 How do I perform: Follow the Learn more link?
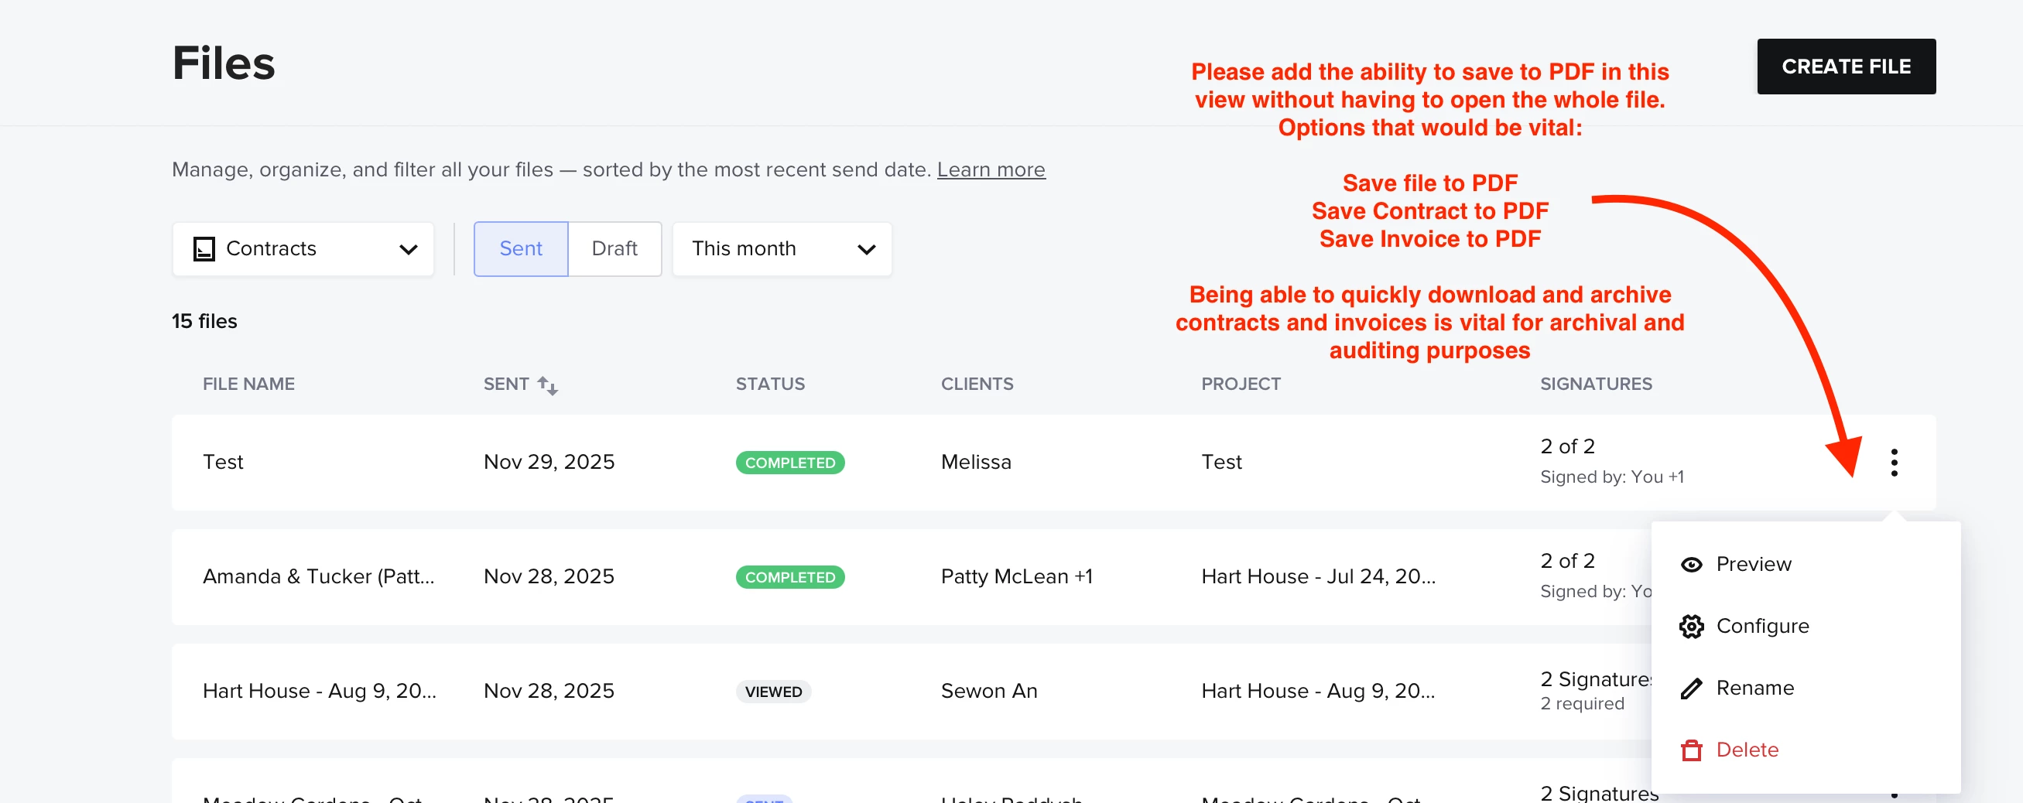pos(991,169)
